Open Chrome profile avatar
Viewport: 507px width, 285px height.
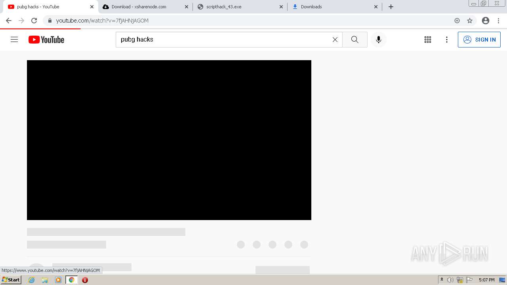click(486, 21)
